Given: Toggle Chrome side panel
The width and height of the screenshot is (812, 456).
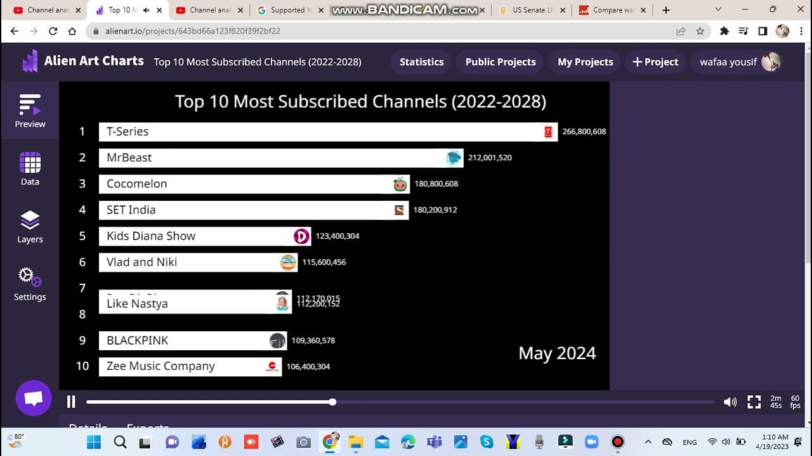Looking at the screenshot, I should 763,31.
